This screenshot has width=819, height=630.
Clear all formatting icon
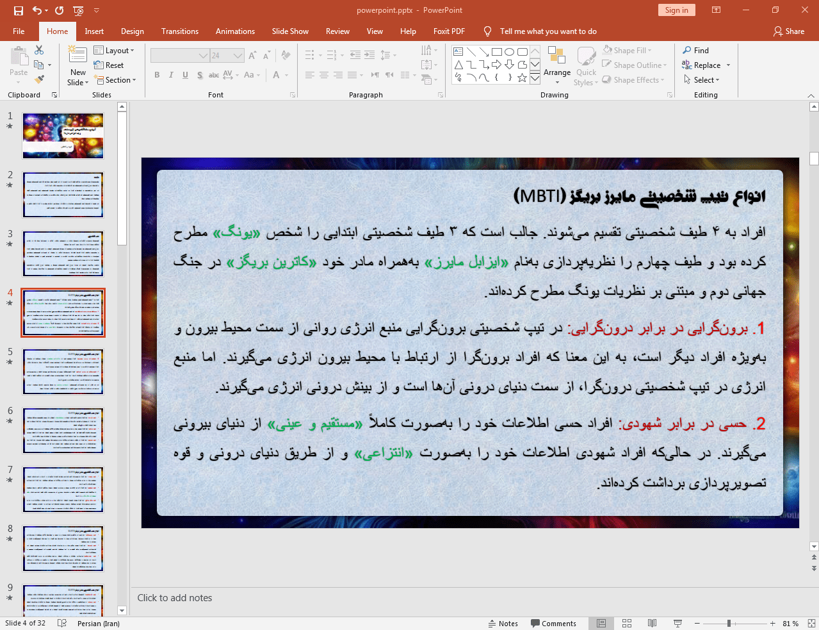(286, 56)
